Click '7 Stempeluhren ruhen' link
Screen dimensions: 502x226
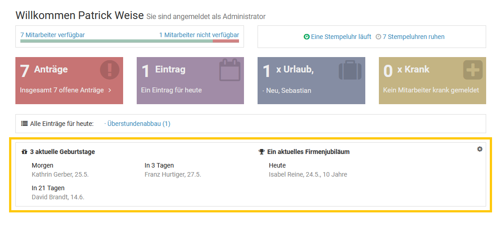point(413,37)
